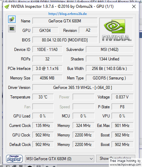Open the sensor monitoring graph icon
Image resolution: width=142 pixels, height=167 pixels.
(x=12, y=29)
